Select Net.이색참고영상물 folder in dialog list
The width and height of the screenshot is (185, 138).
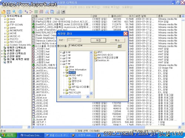point(108,58)
